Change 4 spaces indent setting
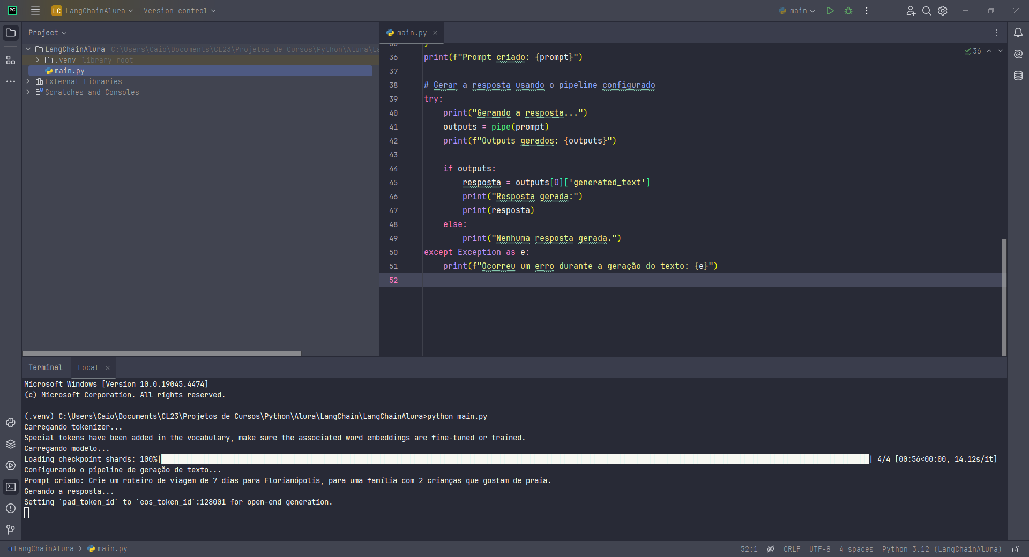 tap(856, 549)
